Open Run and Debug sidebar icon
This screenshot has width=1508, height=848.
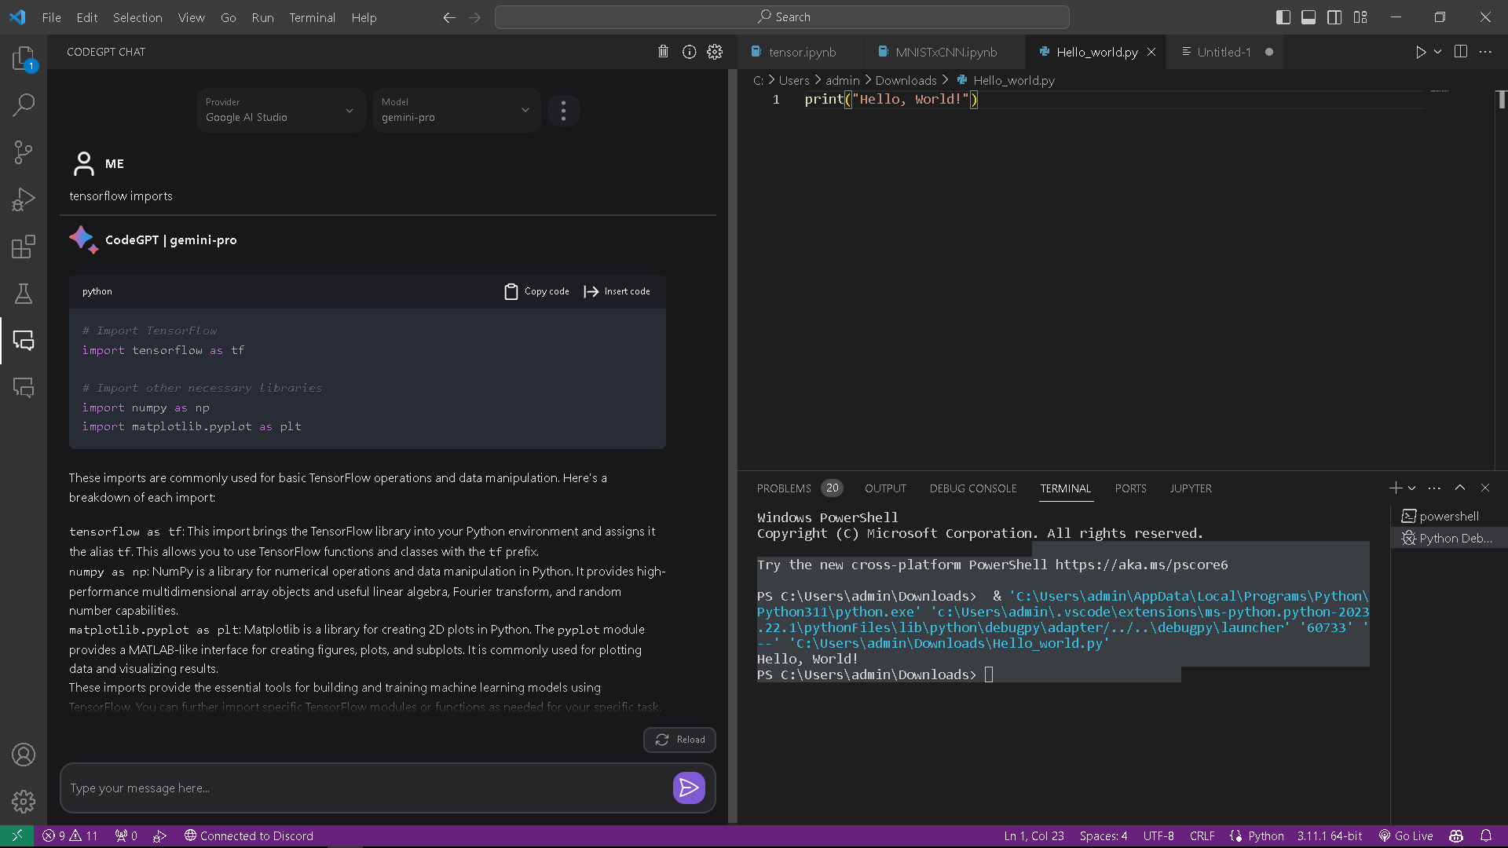coord(24,199)
